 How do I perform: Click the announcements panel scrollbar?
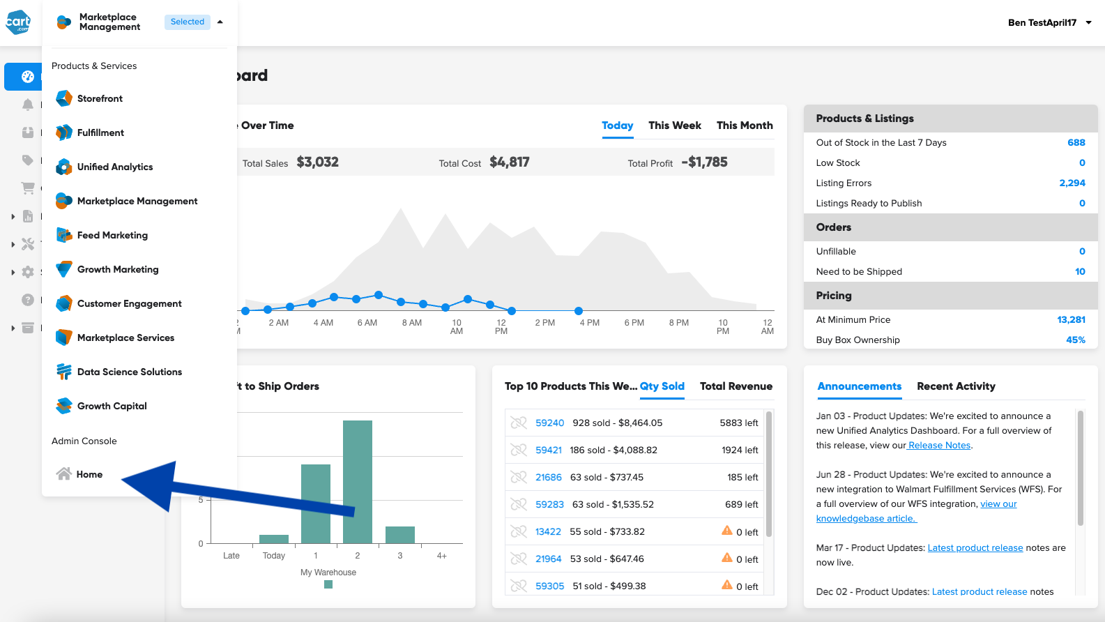[1080, 467]
